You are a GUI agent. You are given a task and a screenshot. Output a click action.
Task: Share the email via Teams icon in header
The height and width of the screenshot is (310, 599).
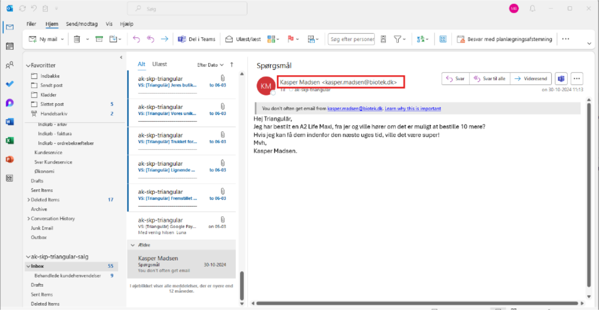tap(561, 79)
